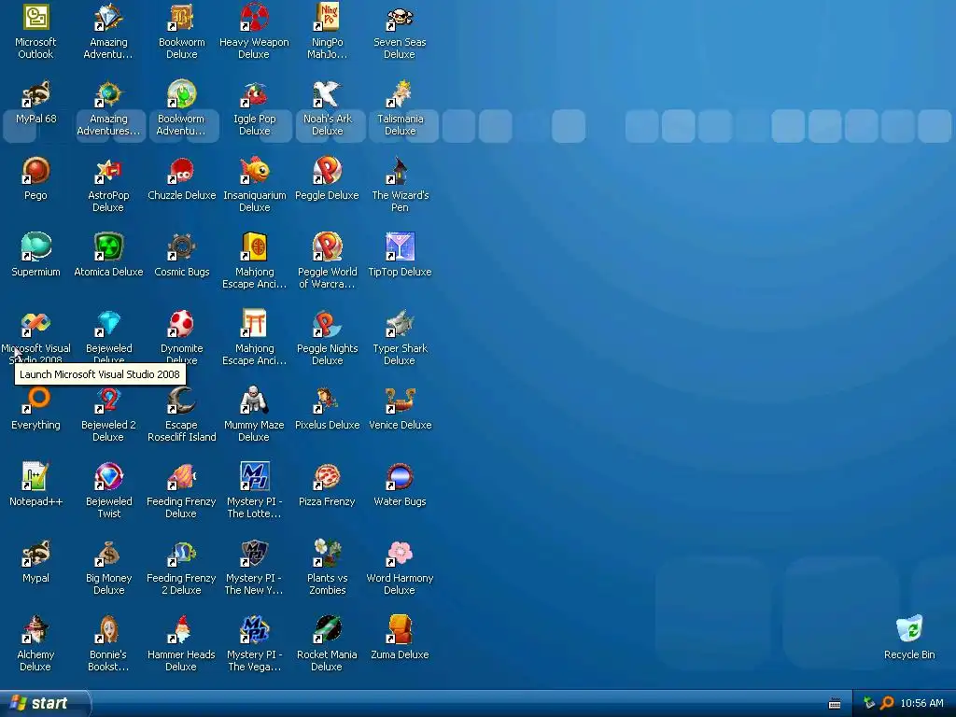Click the NingPo MahJong shortcut icon
The width and height of the screenshot is (956, 717).
(328, 18)
